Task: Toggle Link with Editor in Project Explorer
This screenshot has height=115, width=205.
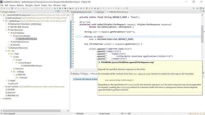Action: (x=58, y=11)
